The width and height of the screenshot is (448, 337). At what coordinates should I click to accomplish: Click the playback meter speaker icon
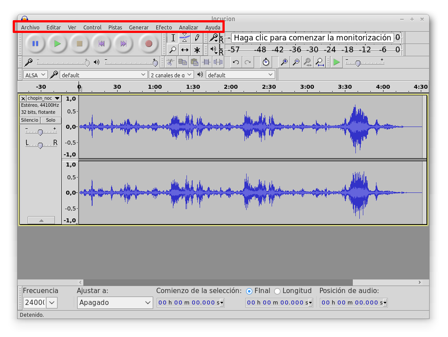214,50
